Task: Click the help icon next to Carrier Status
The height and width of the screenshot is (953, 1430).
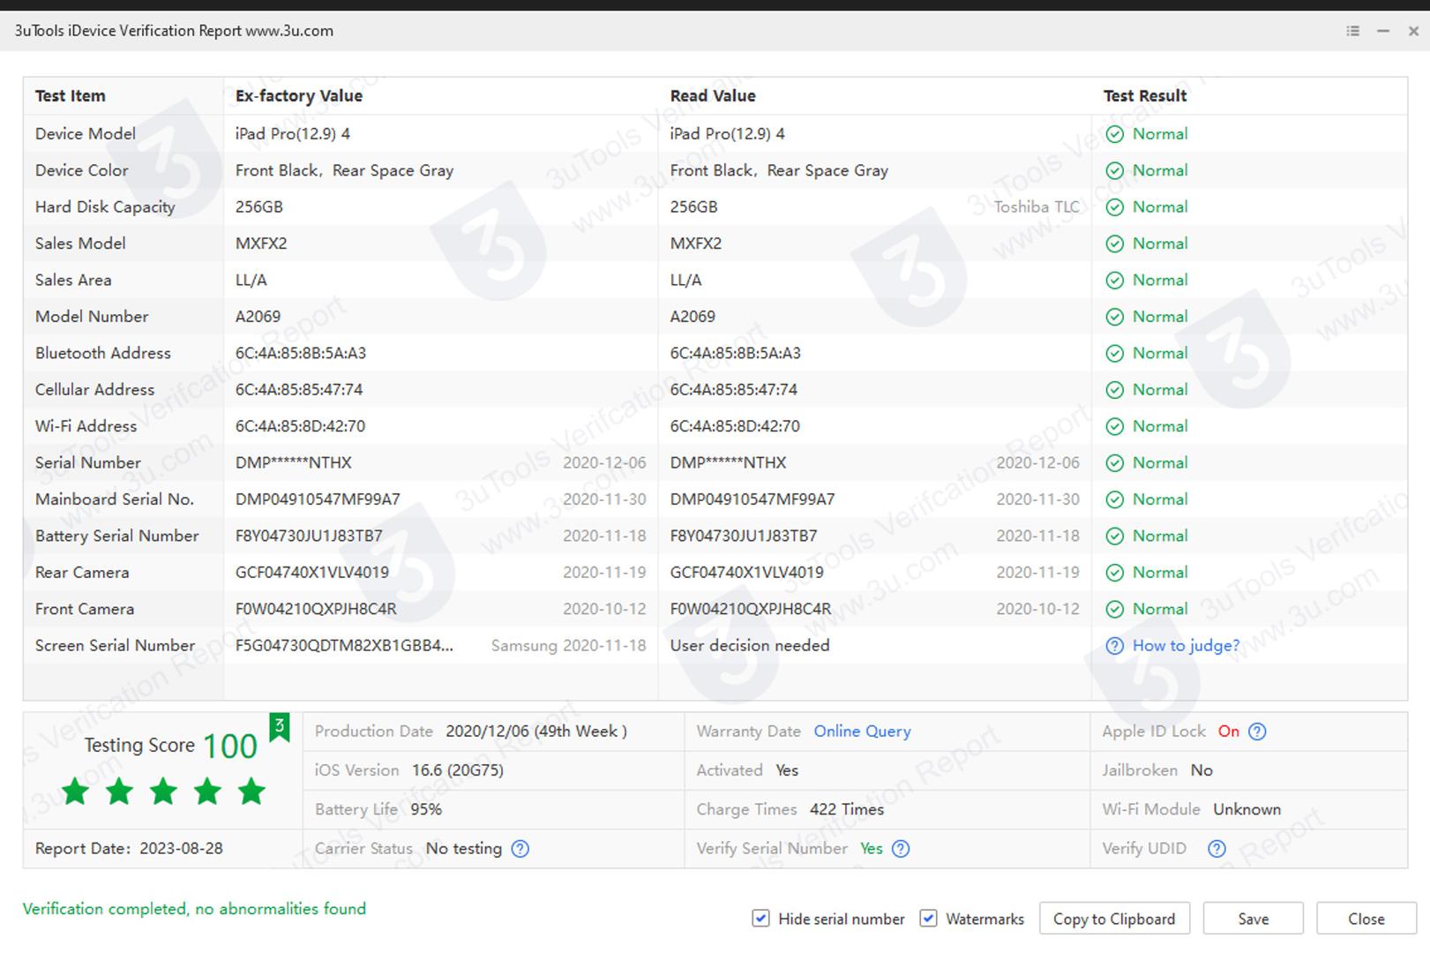Action: tap(520, 849)
